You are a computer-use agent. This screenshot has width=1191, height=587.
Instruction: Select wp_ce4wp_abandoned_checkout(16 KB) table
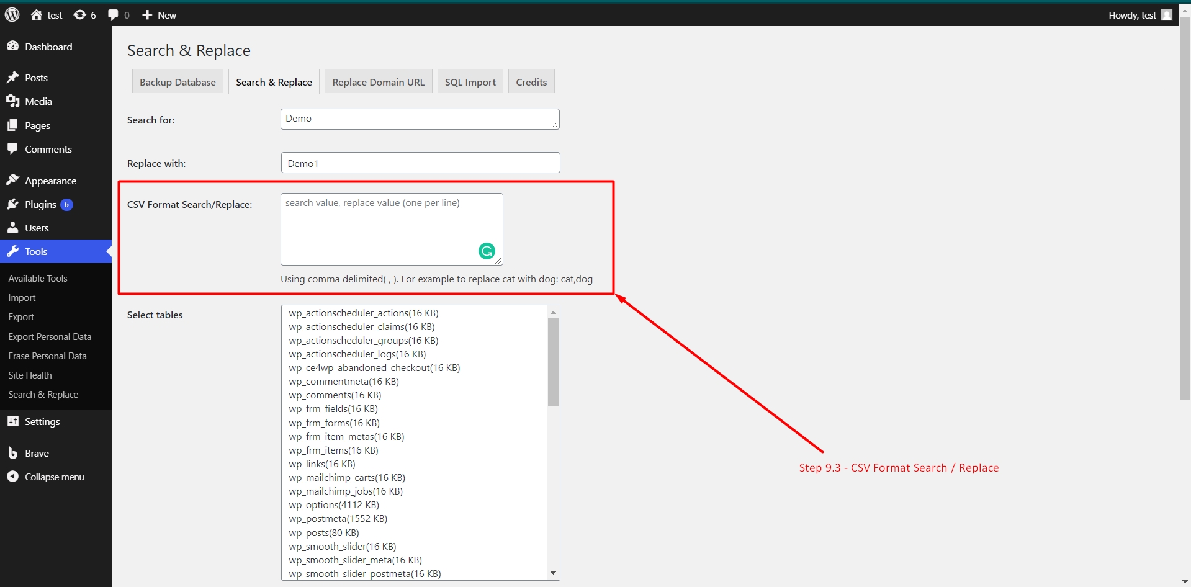click(374, 368)
